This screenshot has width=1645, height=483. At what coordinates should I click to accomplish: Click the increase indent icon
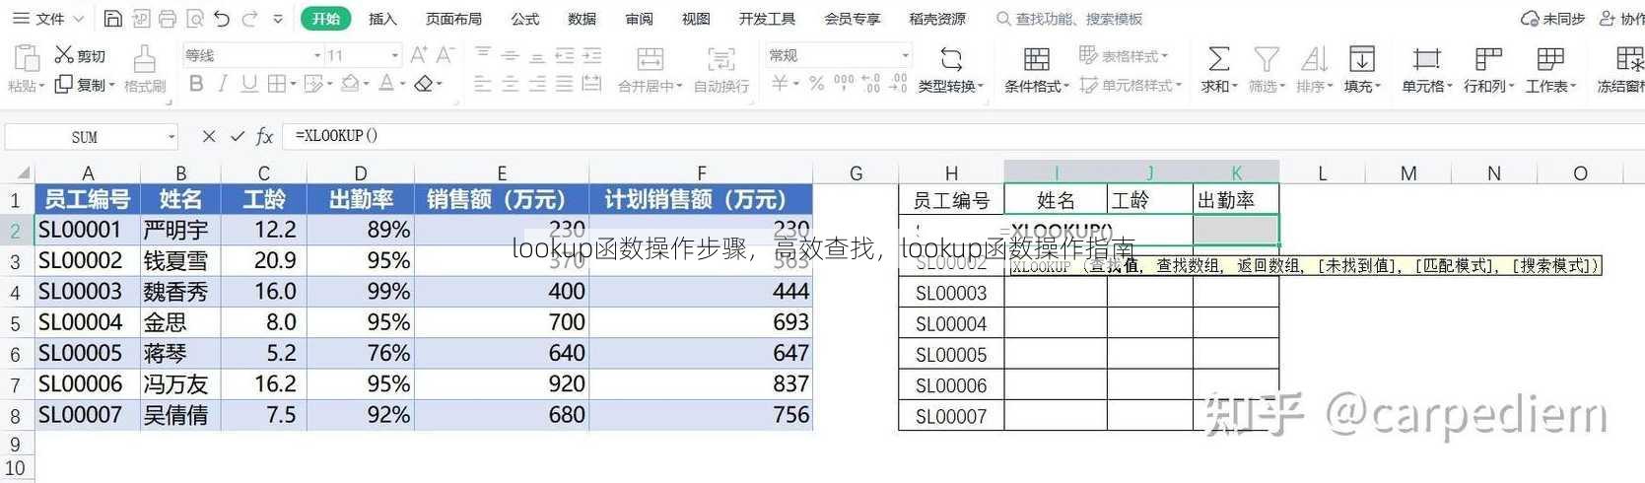click(x=591, y=55)
